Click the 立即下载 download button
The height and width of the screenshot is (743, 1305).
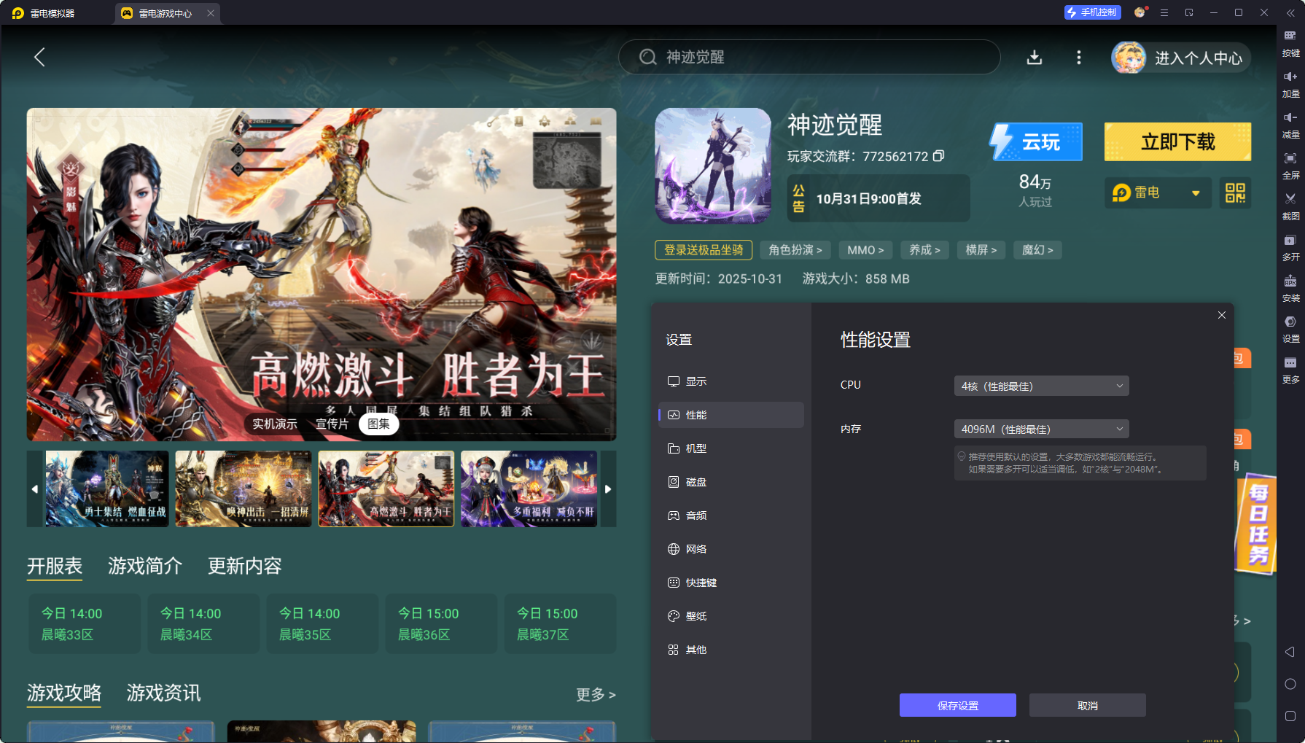pyautogui.click(x=1177, y=141)
